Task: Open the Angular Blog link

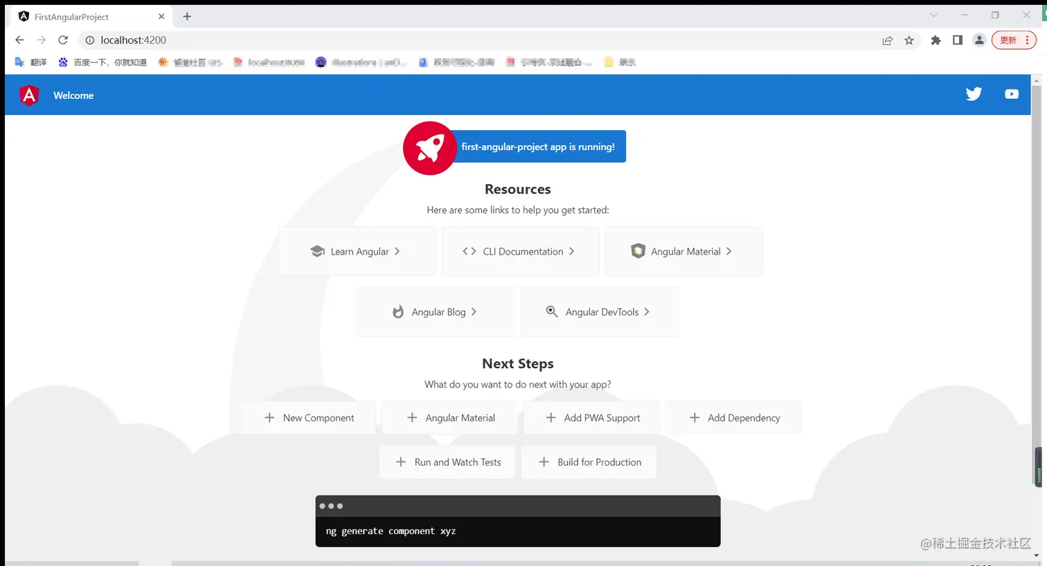Action: click(436, 311)
